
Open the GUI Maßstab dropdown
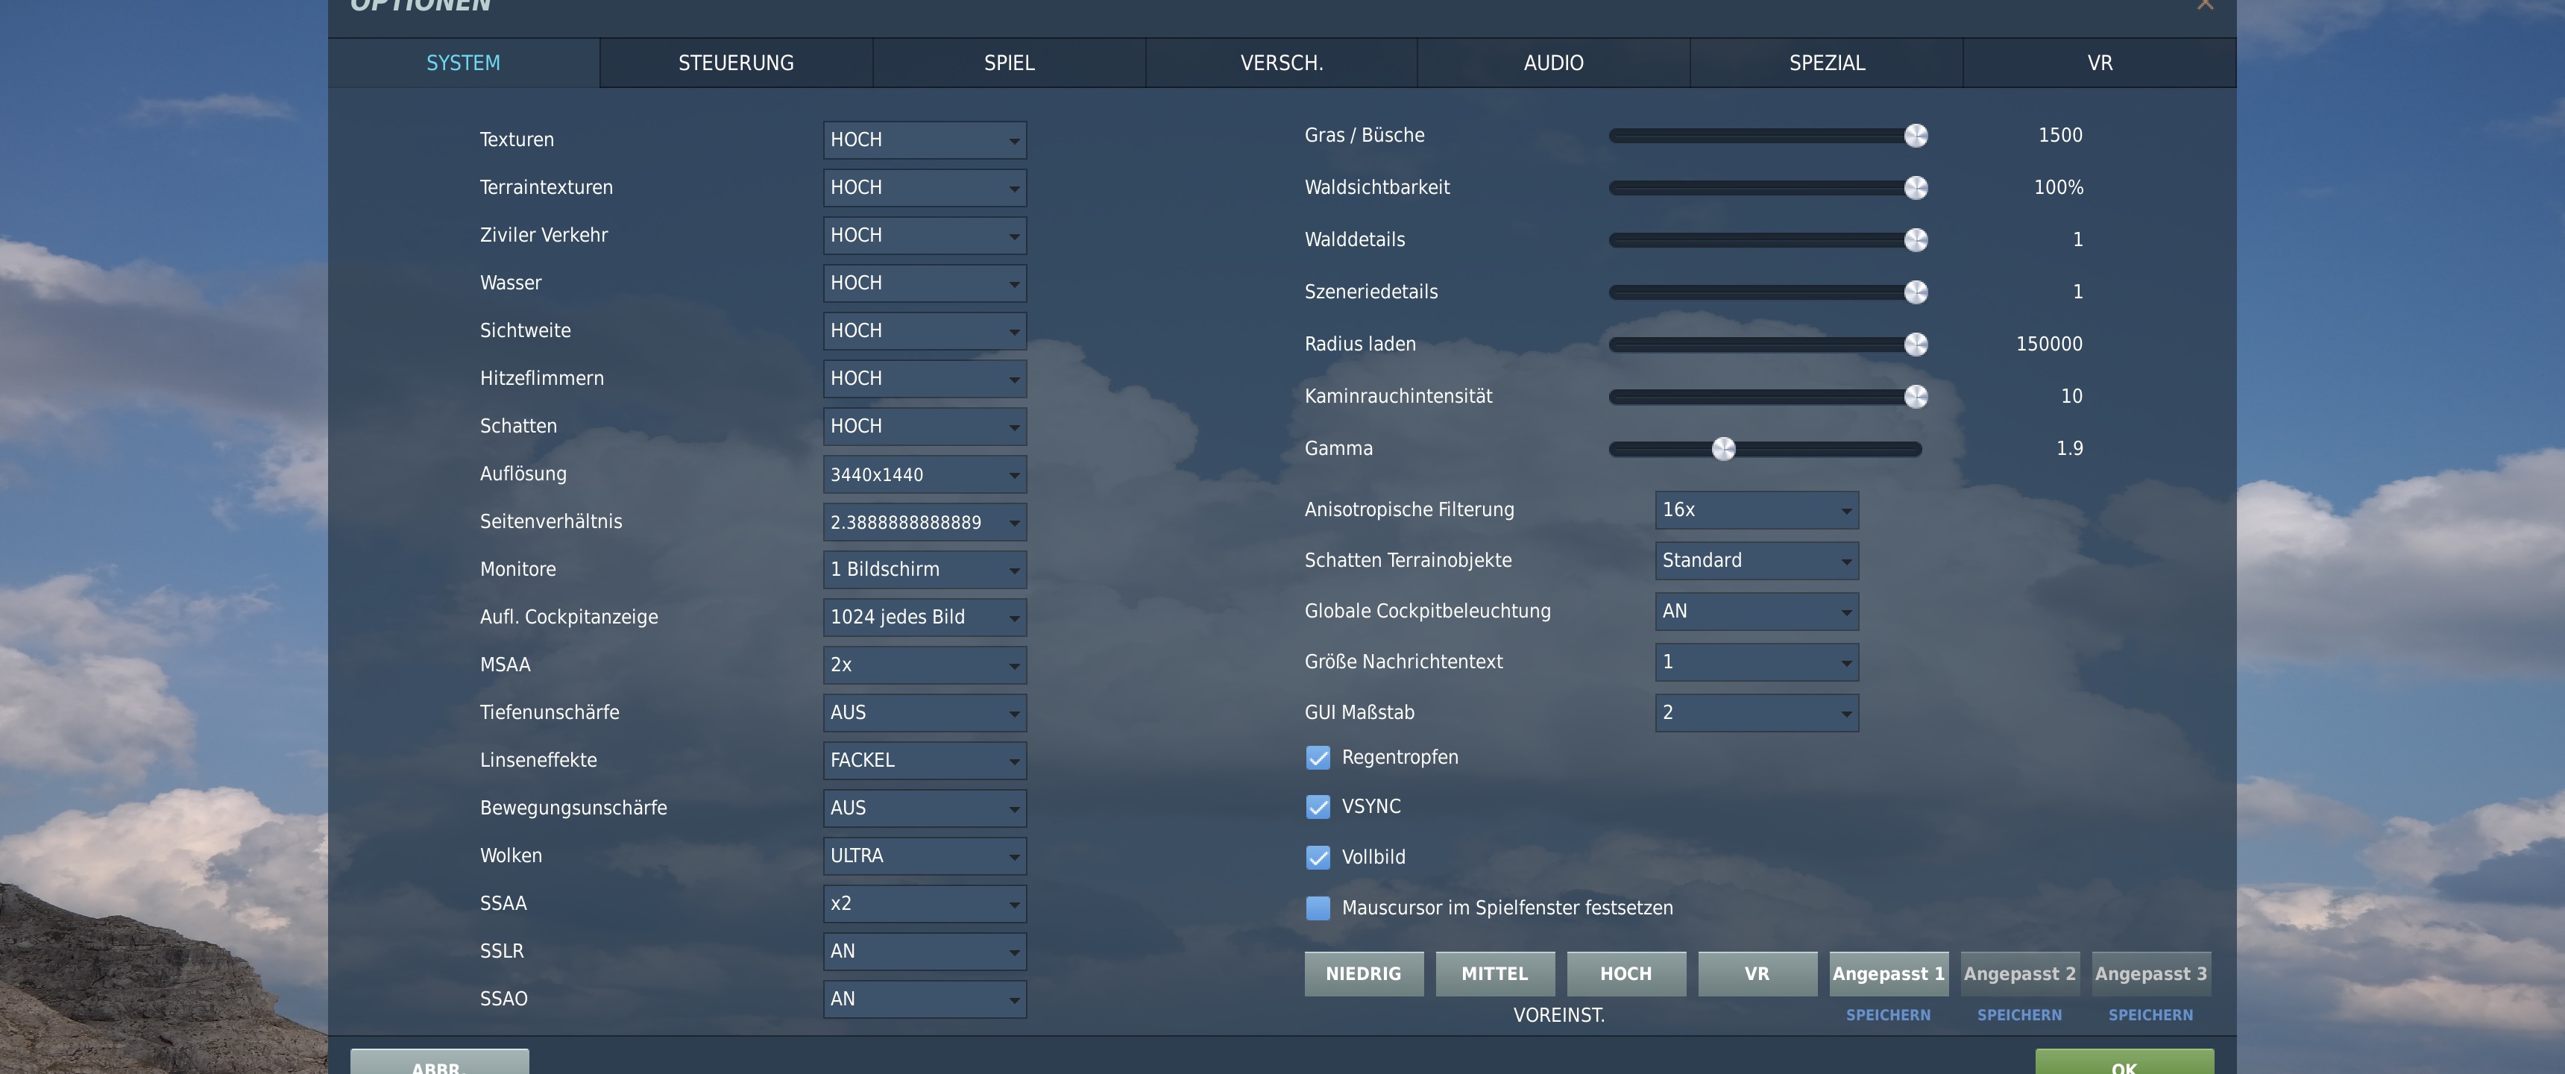coord(1757,712)
